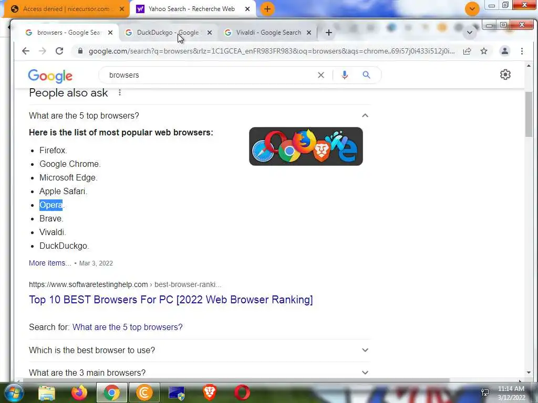The width and height of the screenshot is (538, 403).
Task: Launch Opera from the taskbar
Action: tap(242, 393)
